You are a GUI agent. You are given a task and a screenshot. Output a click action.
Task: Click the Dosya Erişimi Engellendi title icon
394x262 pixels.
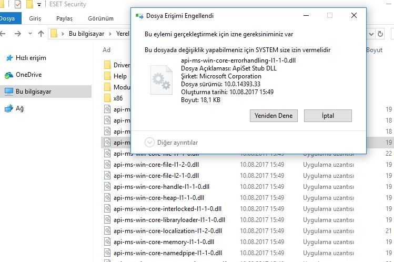pyautogui.click(x=139, y=16)
